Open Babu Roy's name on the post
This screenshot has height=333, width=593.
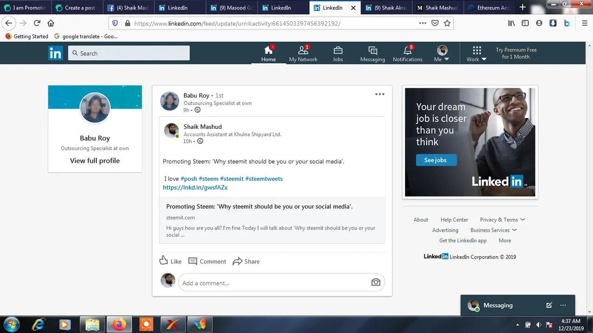tap(196, 95)
